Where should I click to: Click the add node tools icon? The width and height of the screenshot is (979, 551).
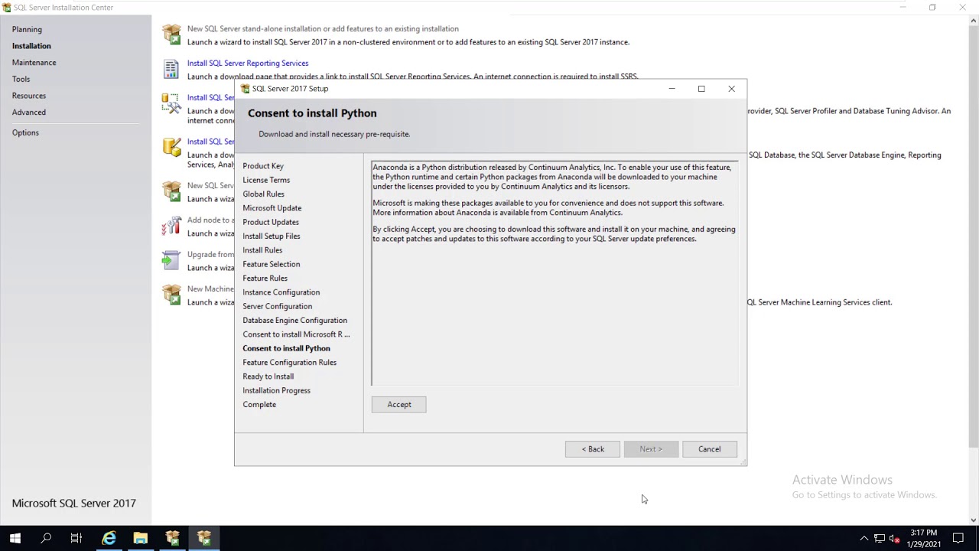[x=171, y=225]
